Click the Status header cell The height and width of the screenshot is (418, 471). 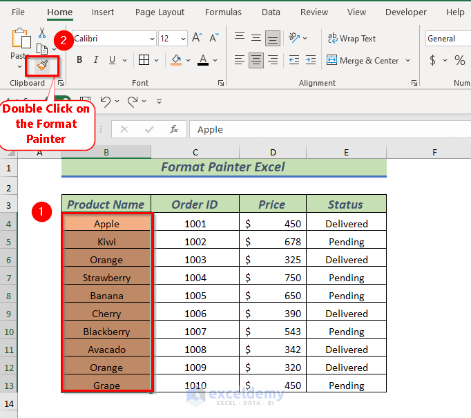pos(346,205)
